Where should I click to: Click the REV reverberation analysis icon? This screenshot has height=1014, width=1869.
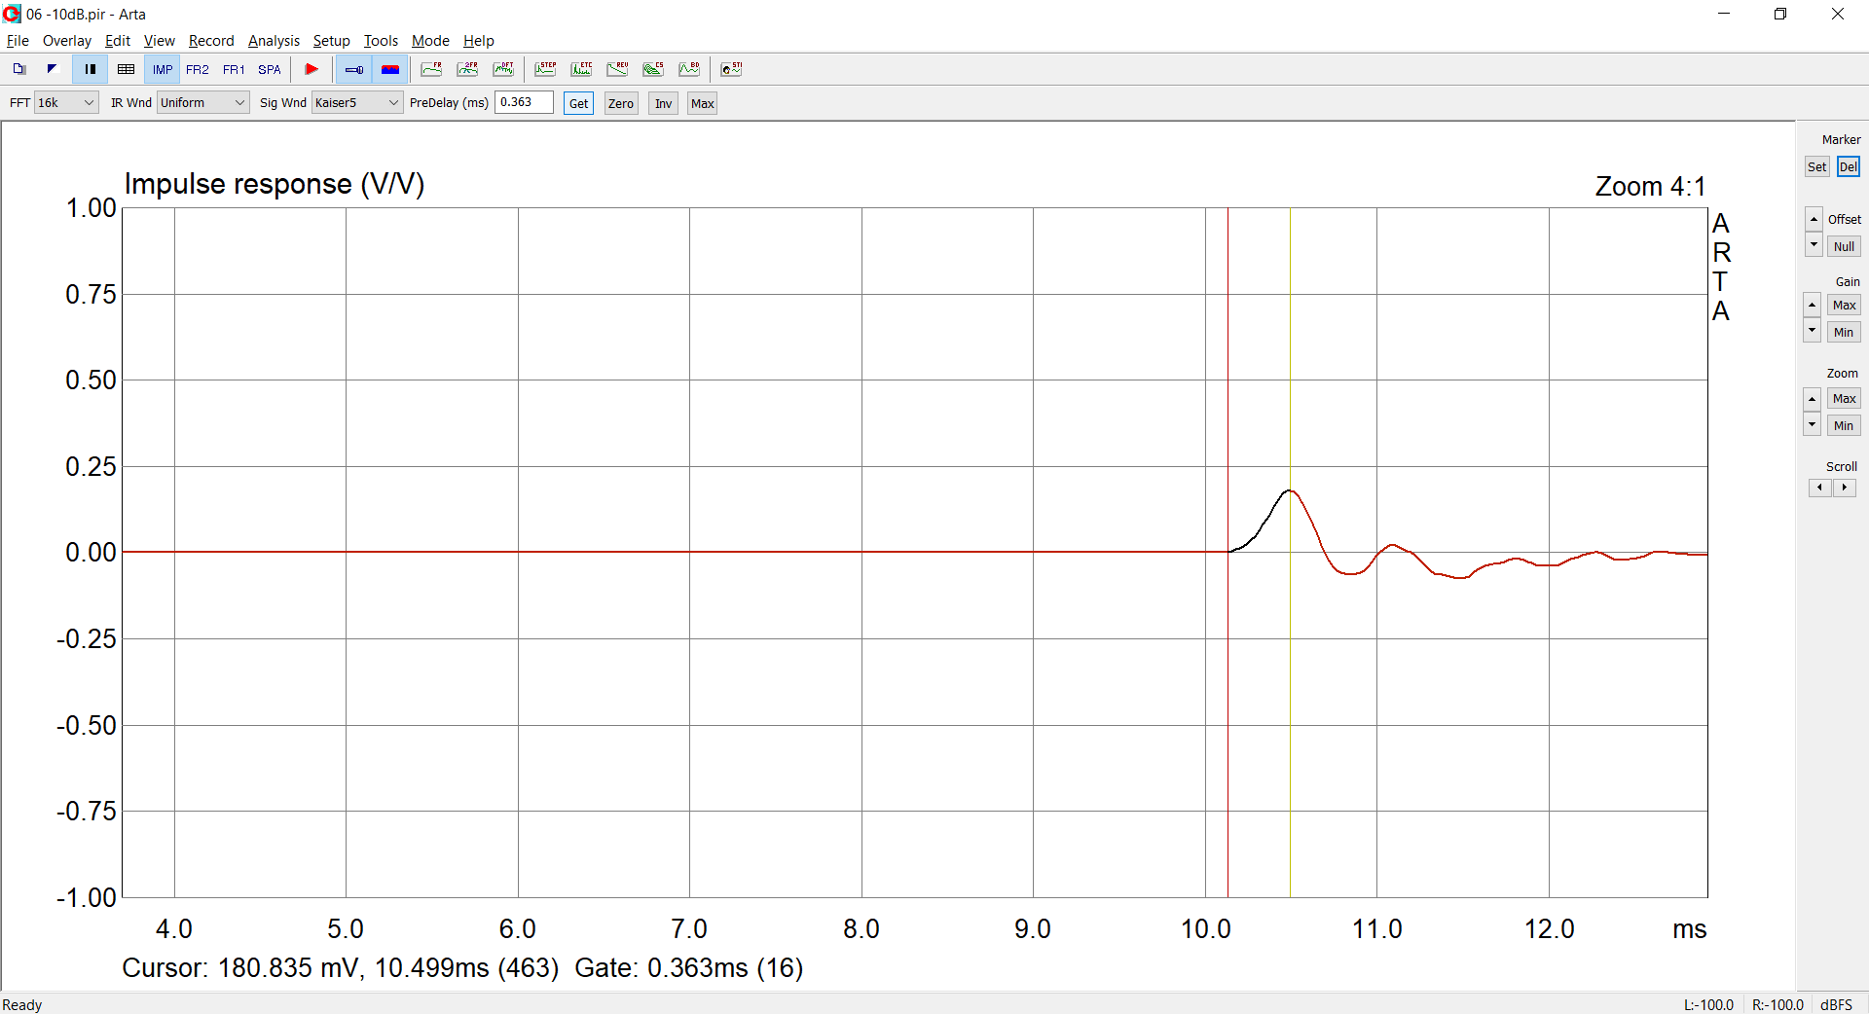pyautogui.click(x=617, y=69)
